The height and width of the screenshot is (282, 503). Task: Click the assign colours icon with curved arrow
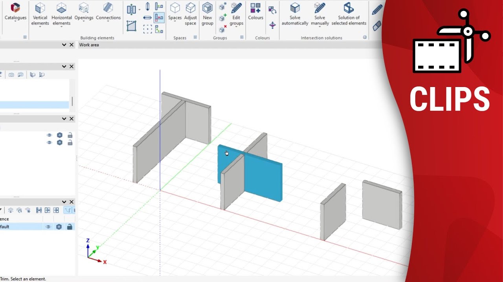point(272,11)
